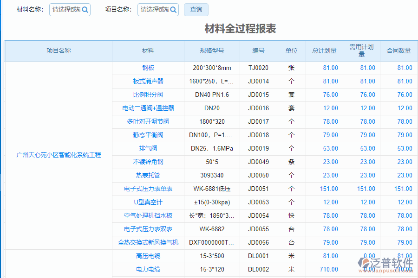418x278 pixels.
Task: Click the 静态平衡阀 material link
Action: [x=148, y=135]
